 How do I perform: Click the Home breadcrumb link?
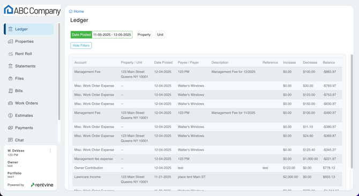(79, 11)
